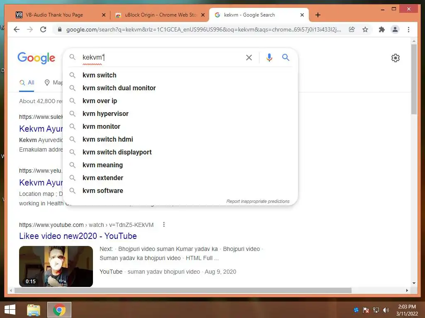Image resolution: width=425 pixels, height=318 pixels.
Task: Choose the 'kvm meaning' suggestion
Action: [180, 165]
